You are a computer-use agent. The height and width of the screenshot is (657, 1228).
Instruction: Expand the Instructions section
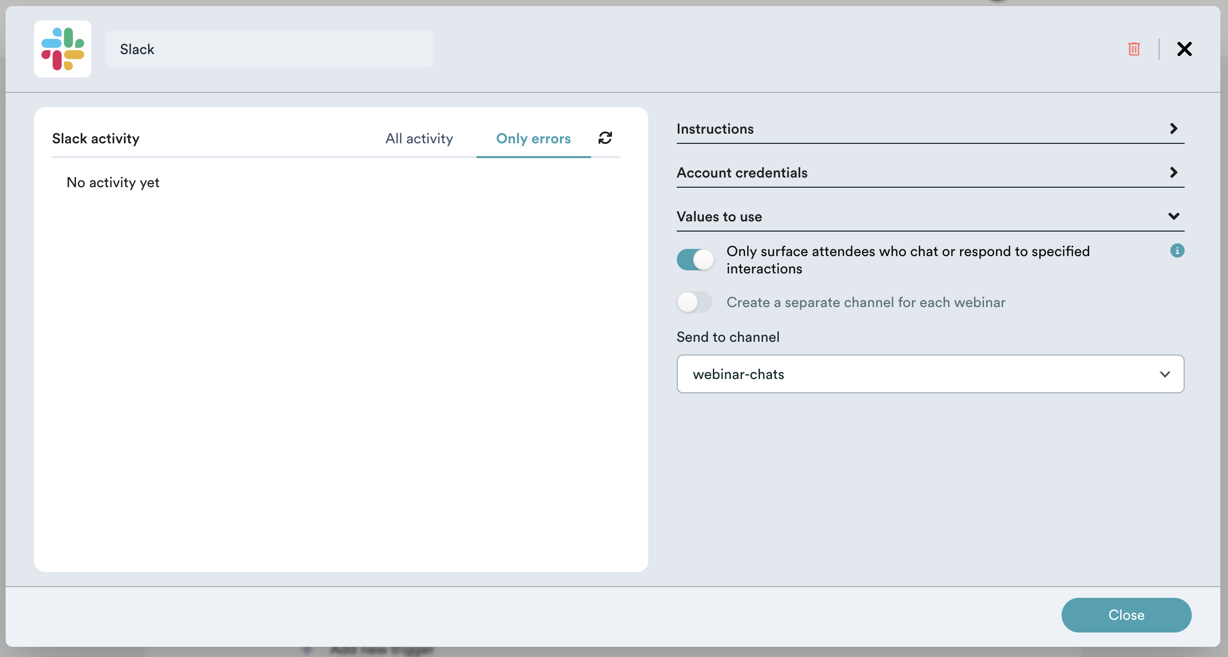930,129
